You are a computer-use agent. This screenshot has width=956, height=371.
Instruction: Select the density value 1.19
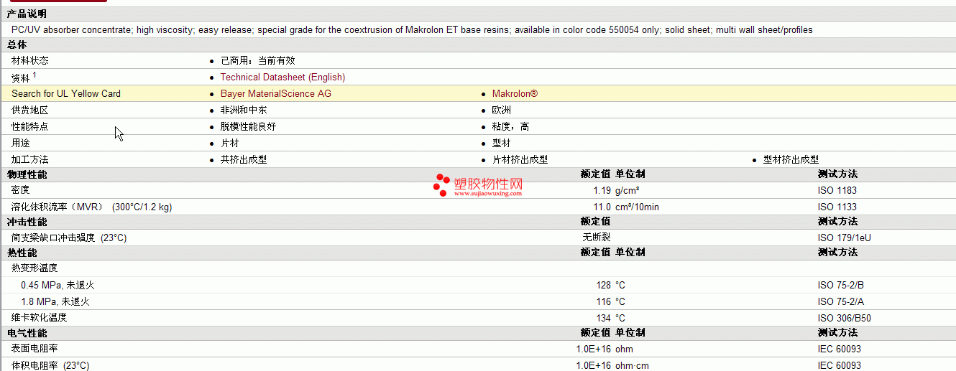[x=602, y=190]
